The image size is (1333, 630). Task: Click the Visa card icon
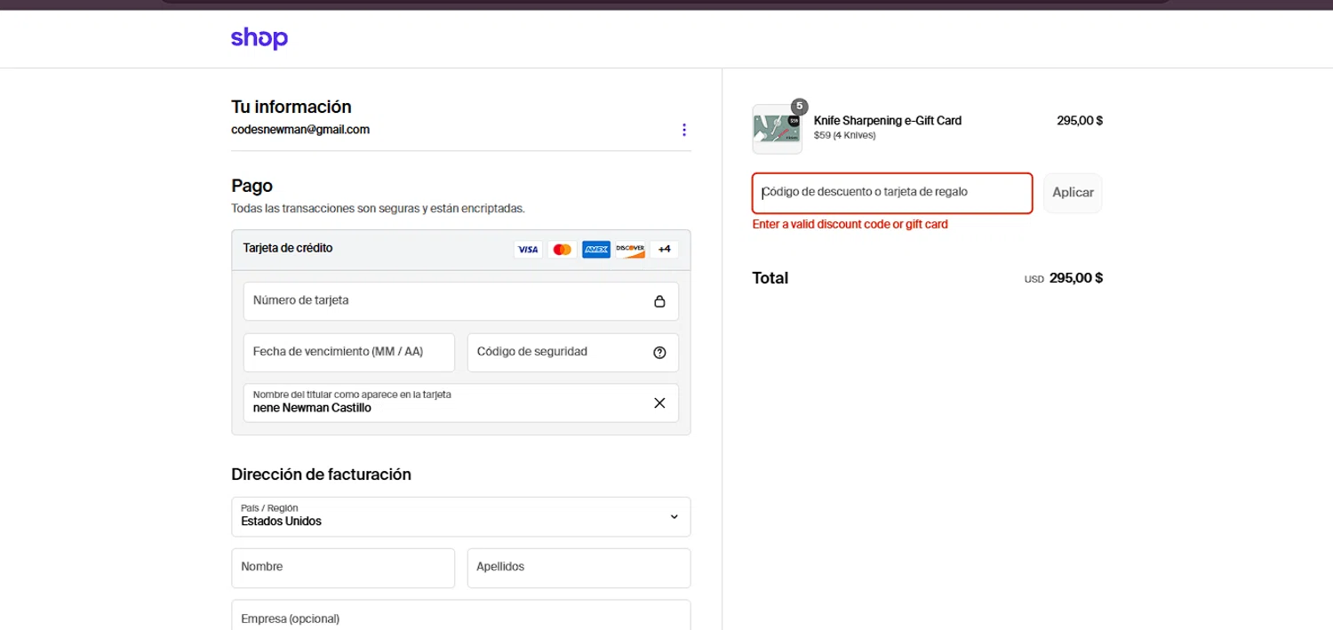[528, 250]
